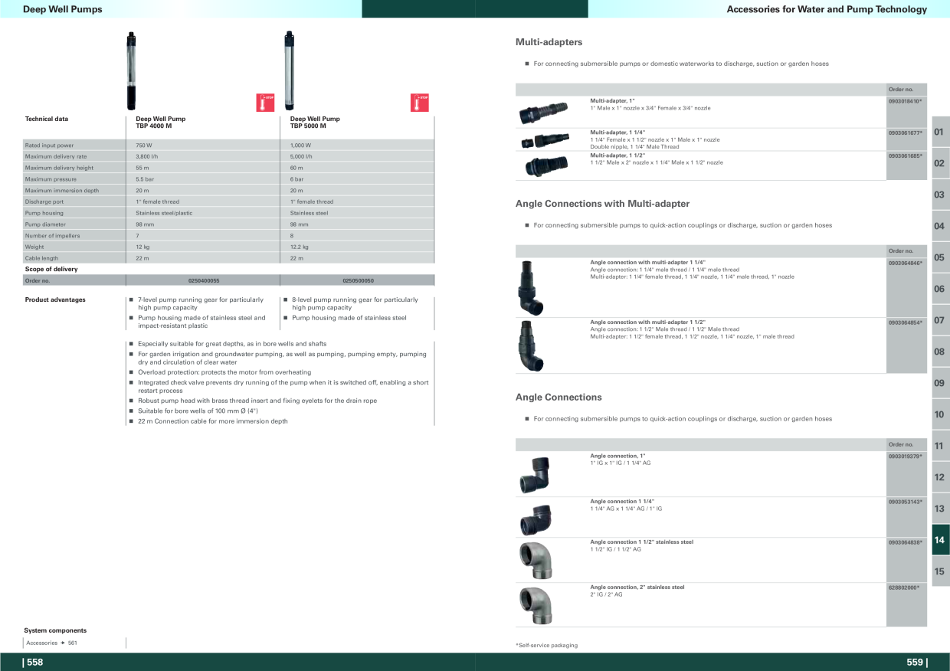Click the Angle Connections with Multi-adapter heading
This screenshot has height=671, width=950.
(x=602, y=204)
